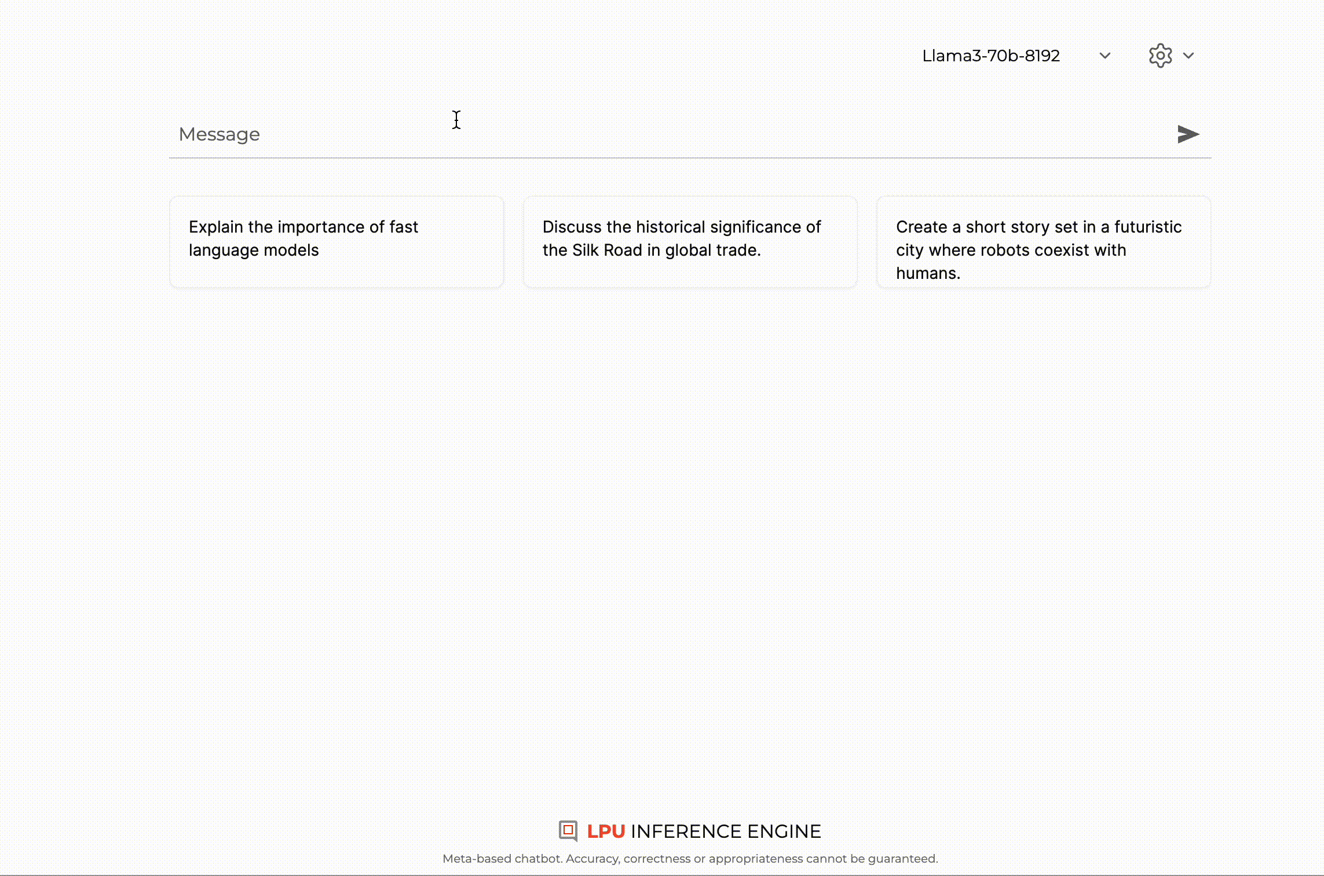The image size is (1324, 876).
Task: Click 'the Silk Road in global trade.' line
Action: (651, 250)
